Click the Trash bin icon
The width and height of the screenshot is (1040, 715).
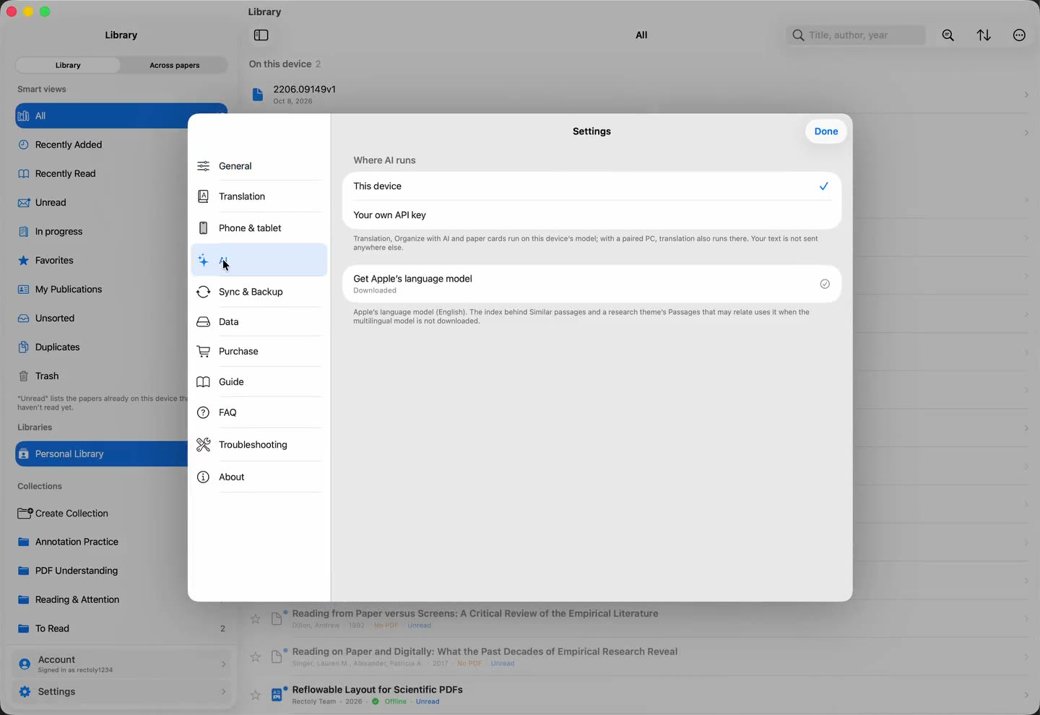point(24,376)
